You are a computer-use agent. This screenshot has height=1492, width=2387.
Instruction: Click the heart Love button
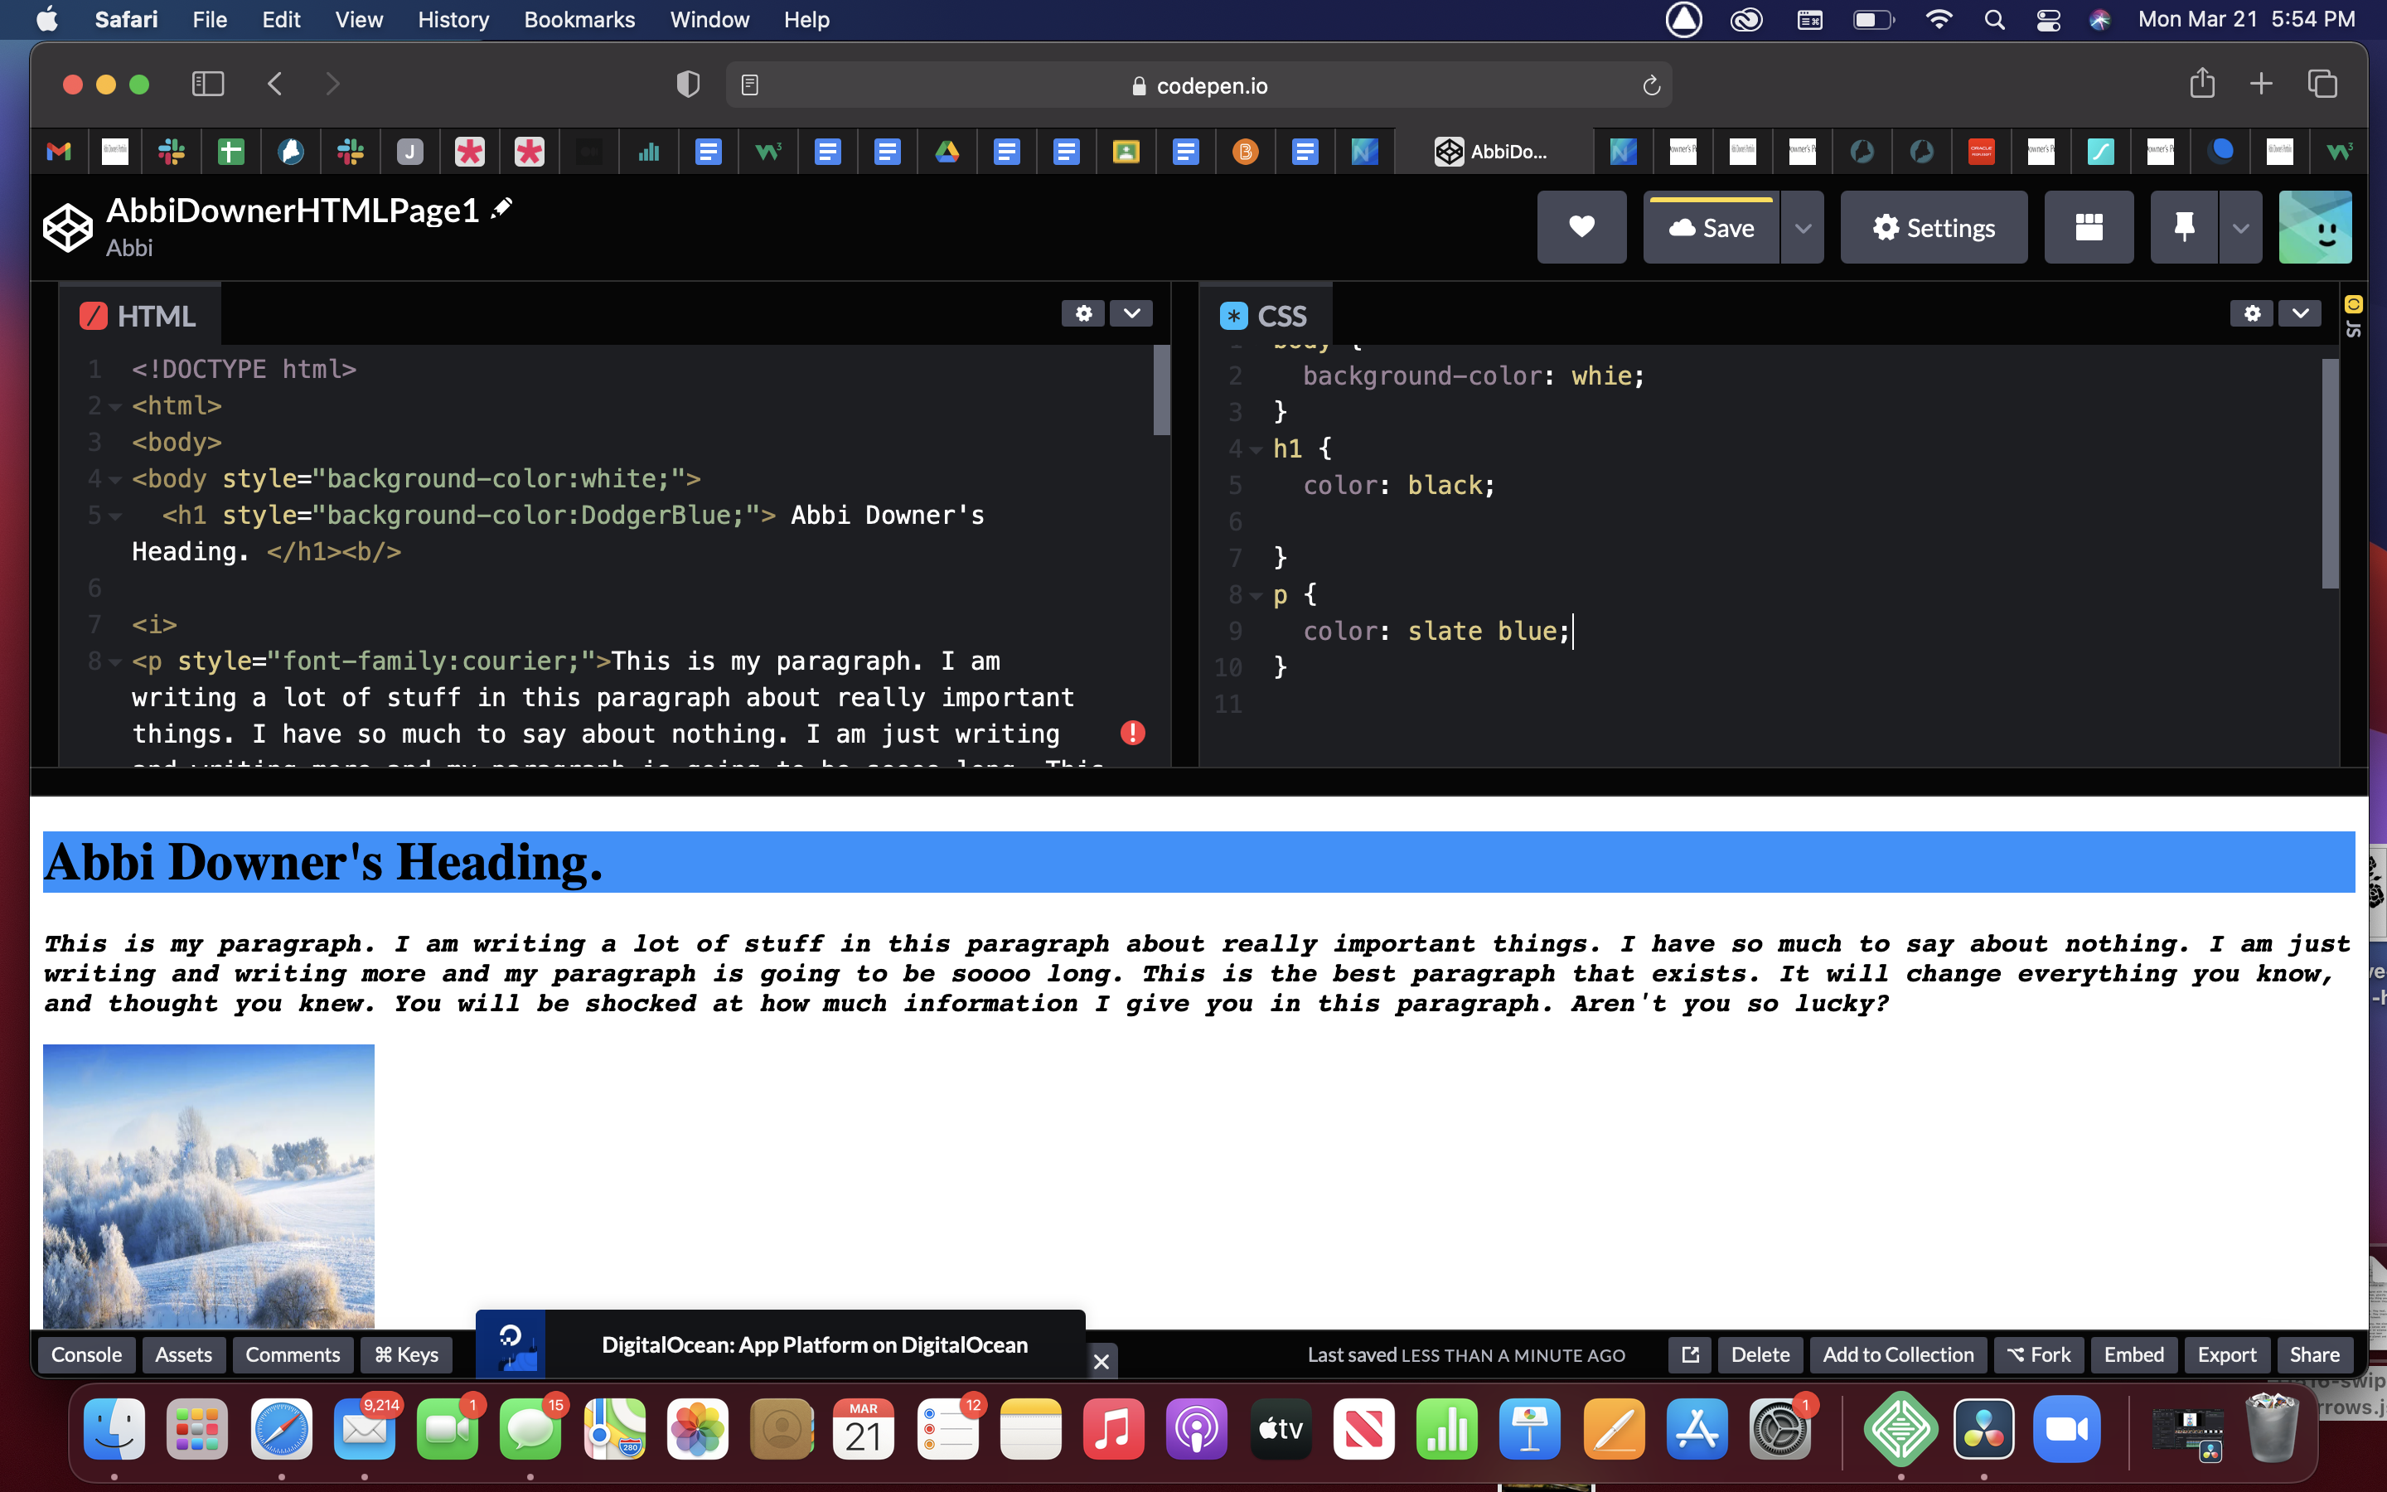click(x=1581, y=227)
